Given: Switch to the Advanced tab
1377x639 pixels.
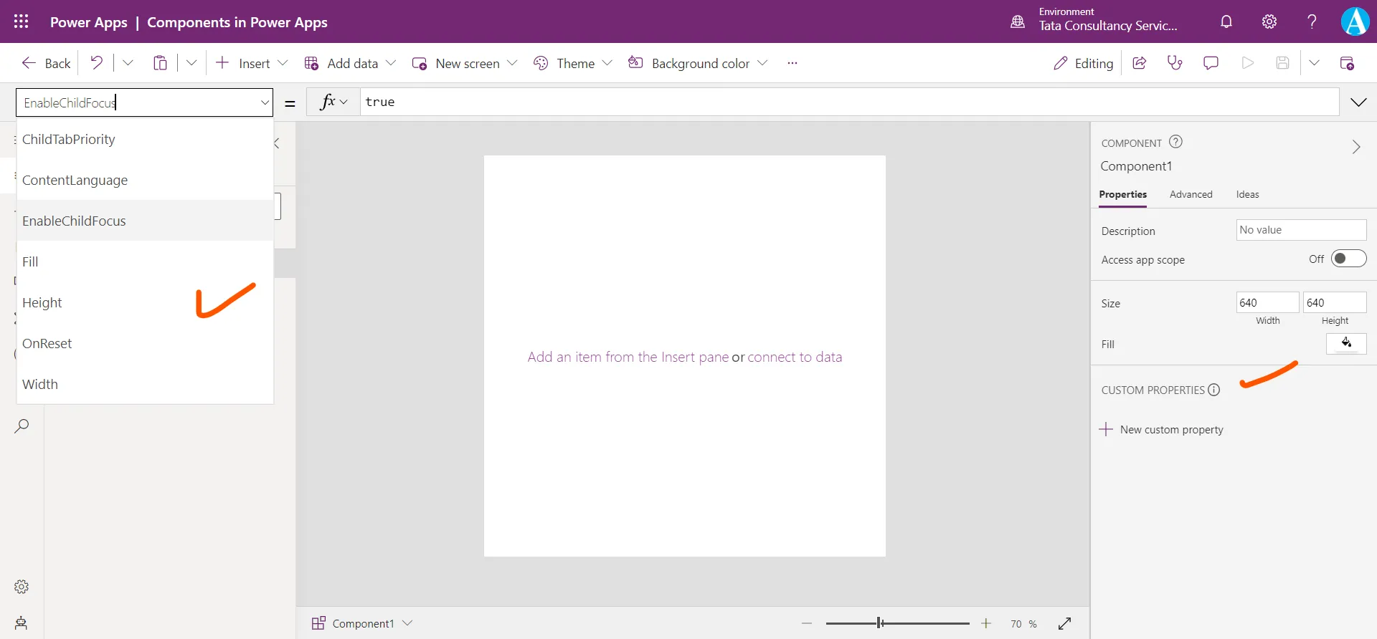Looking at the screenshot, I should coord(1191,194).
